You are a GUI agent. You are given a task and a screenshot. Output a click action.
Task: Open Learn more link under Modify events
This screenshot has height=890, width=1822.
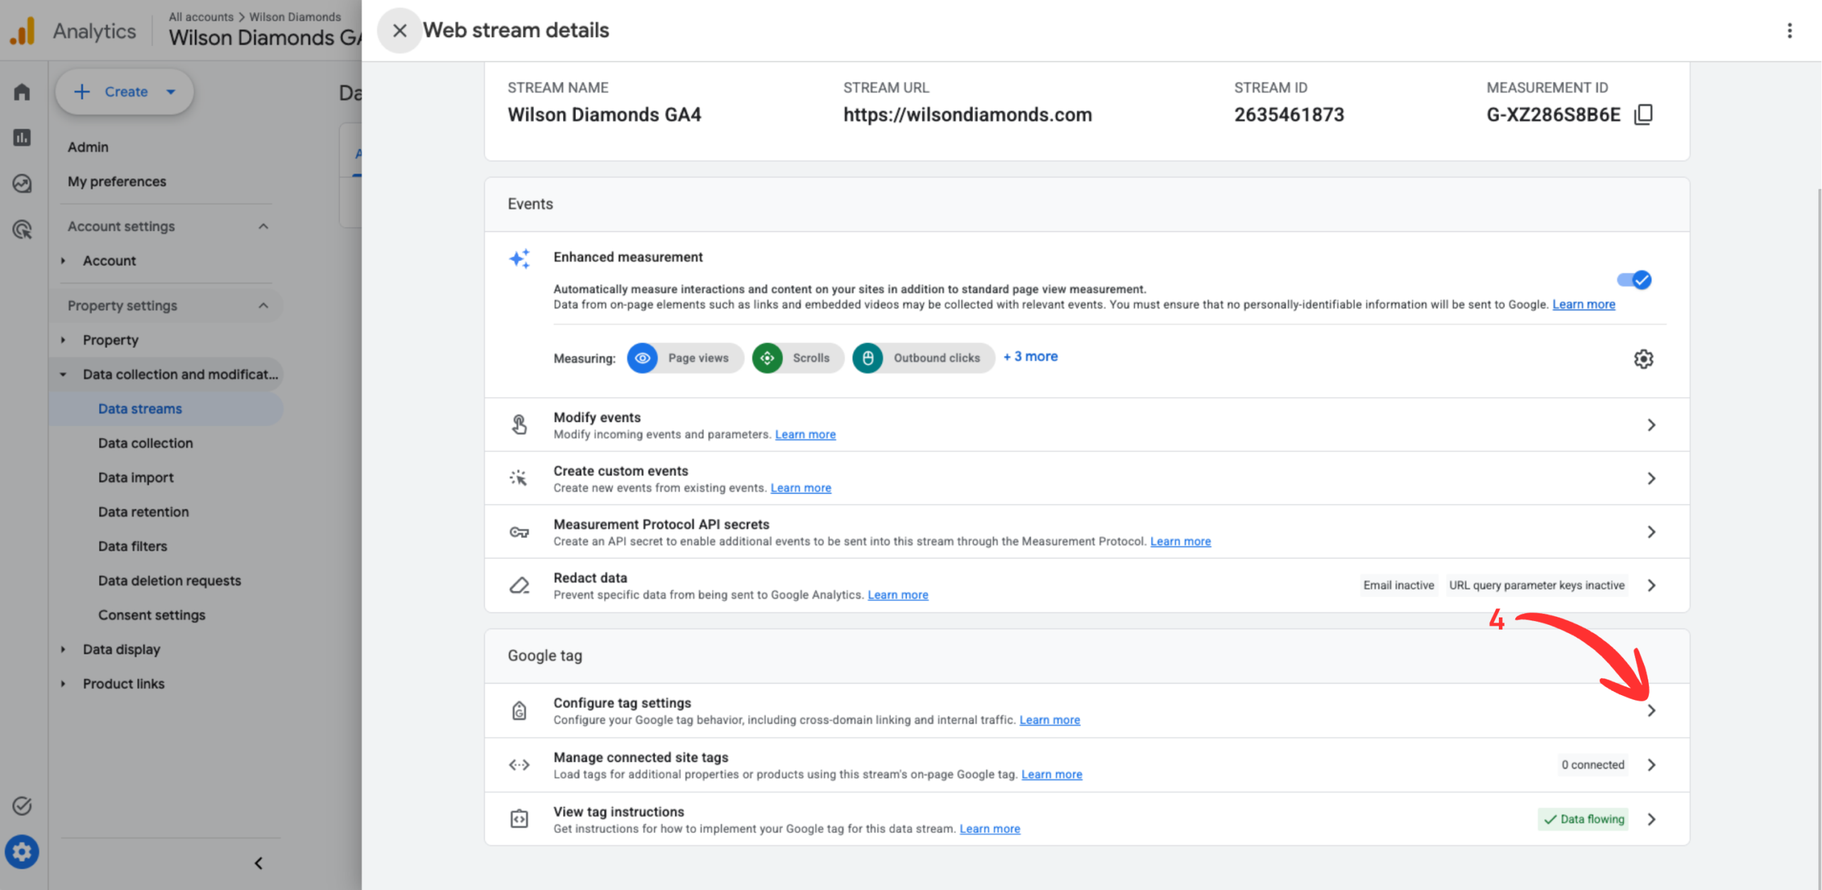pos(805,435)
